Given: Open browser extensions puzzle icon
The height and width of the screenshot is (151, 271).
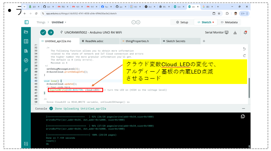Looking at the screenshot, I should (227, 13).
